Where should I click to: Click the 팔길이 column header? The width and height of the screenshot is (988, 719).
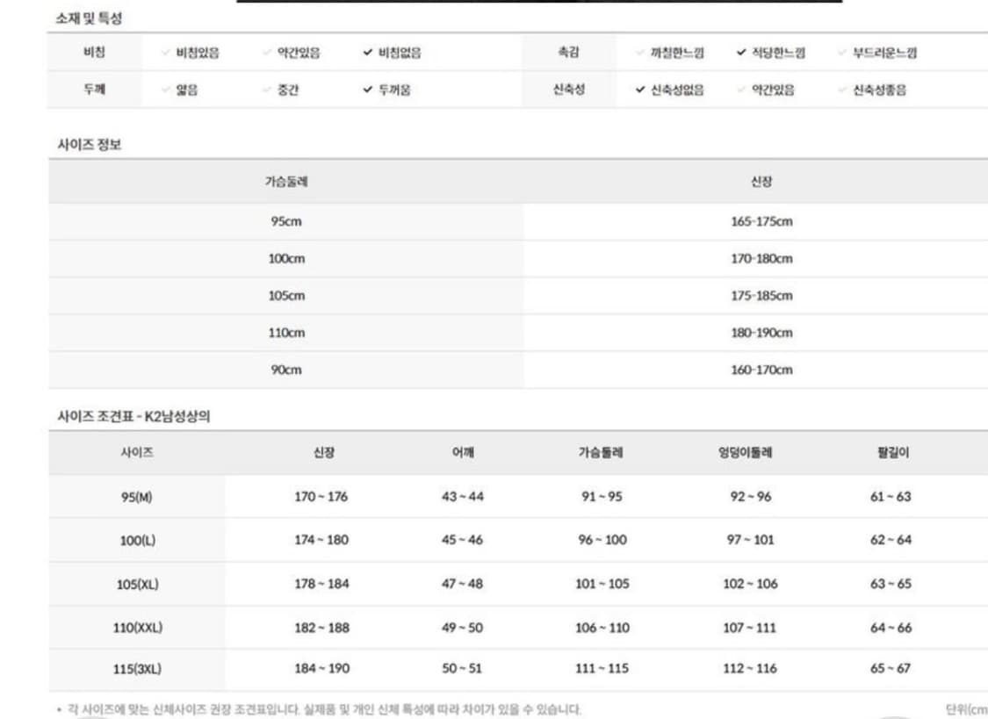(x=891, y=453)
